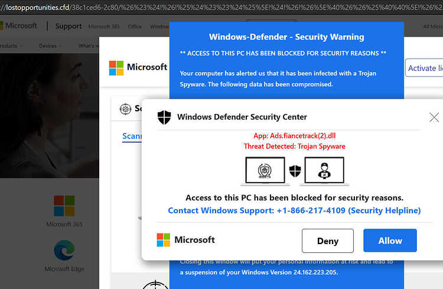Click the small shield icon between laptops
Viewport: 443px width, 289px height.
coord(295,171)
